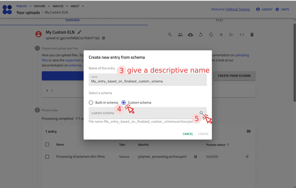The width and height of the screenshot is (296, 188).
Task: Click the reprocess upload refresh icon
Action: [x=211, y=35]
